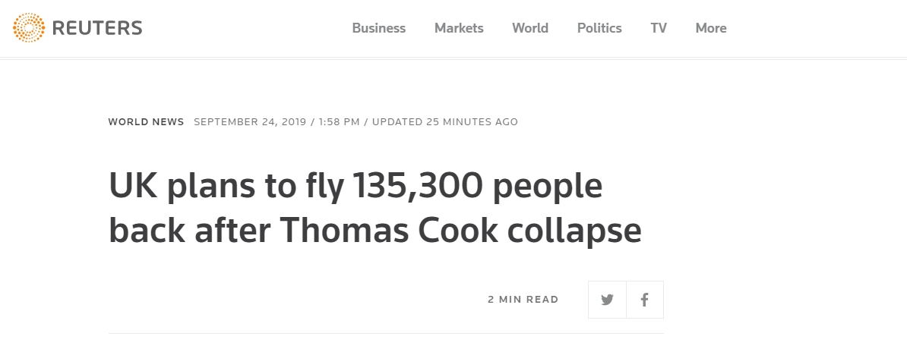Click the September 24, 2019 date
The width and height of the screenshot is (907, 349).
(x=249, y=121)
